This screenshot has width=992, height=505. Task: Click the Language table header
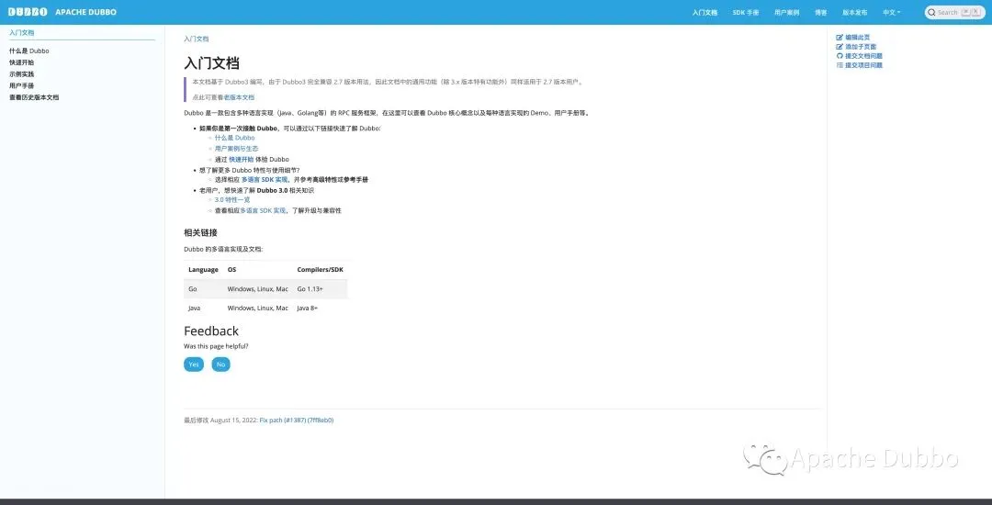coord(203,270)
